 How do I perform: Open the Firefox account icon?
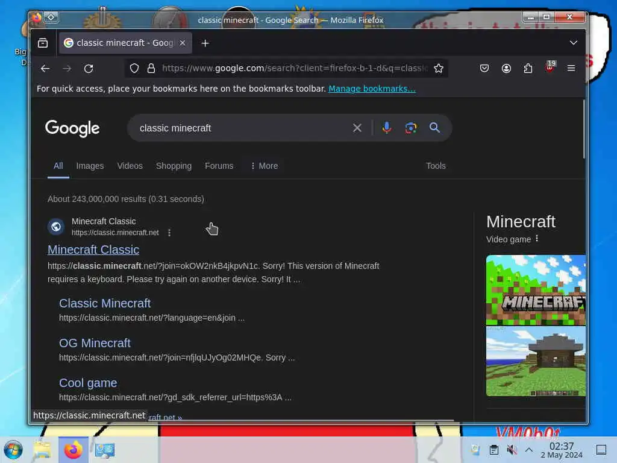(506, 69)
